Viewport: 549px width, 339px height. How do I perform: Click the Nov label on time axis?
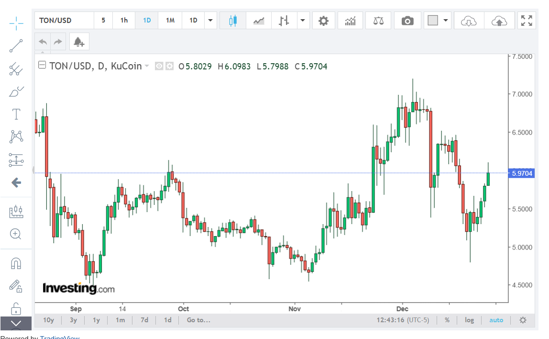point(295,309)
